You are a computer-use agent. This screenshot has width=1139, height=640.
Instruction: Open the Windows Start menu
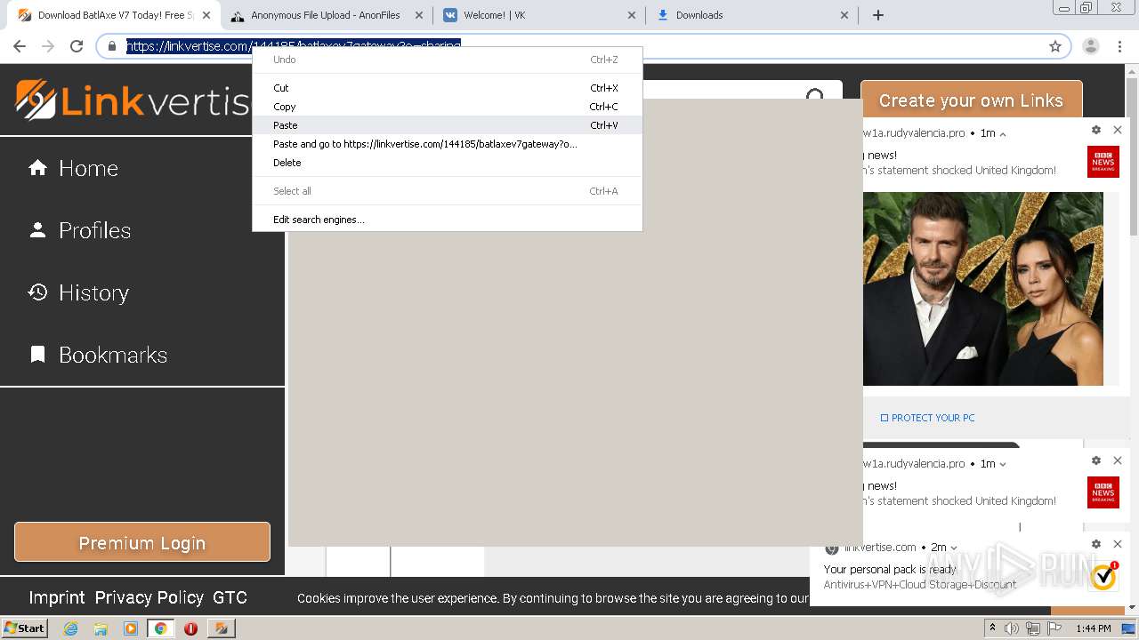pos(25,628)
